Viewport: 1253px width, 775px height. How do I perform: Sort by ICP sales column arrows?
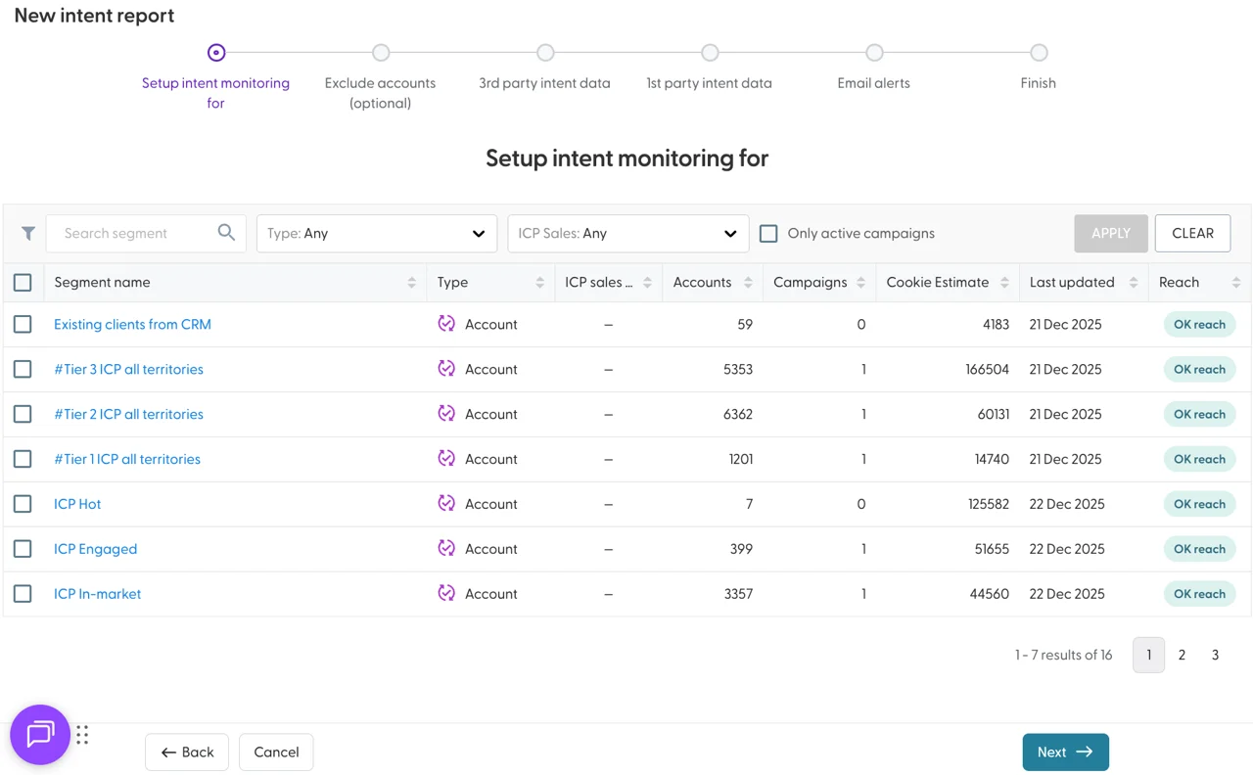(x=647, y=283)
